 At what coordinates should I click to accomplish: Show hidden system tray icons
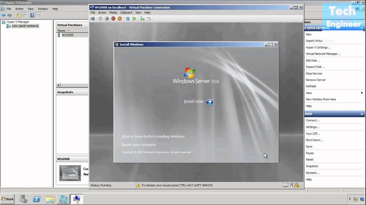[x=349, y=199]
